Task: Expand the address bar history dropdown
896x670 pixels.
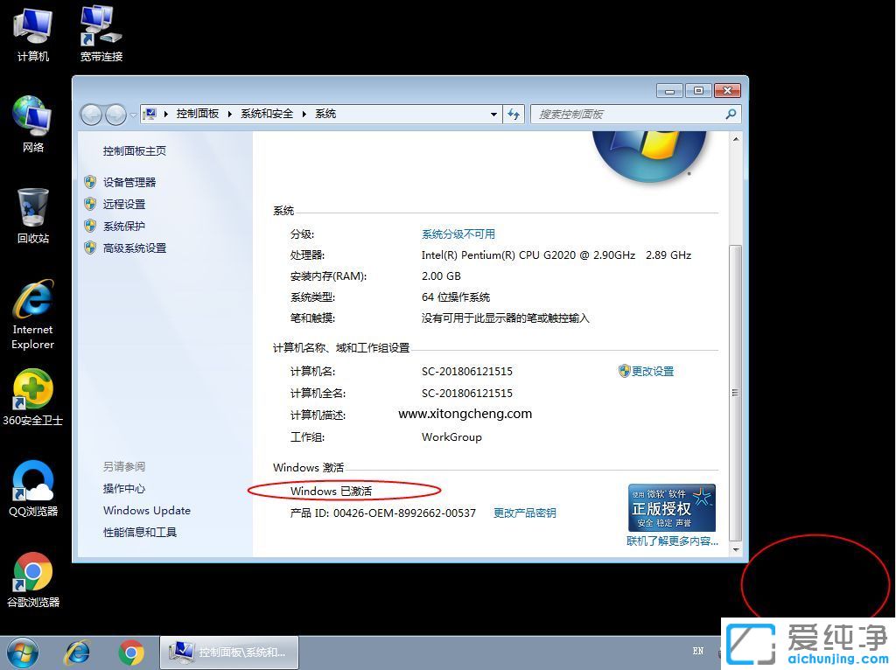Action: coord(494,114)
